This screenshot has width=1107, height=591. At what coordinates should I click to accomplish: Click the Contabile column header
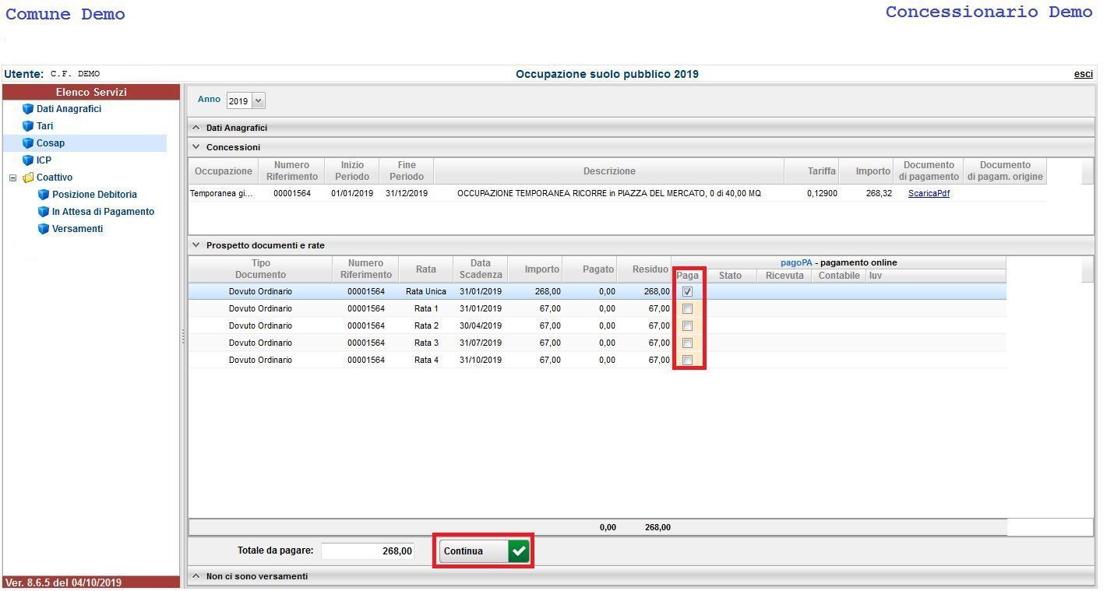839,276
